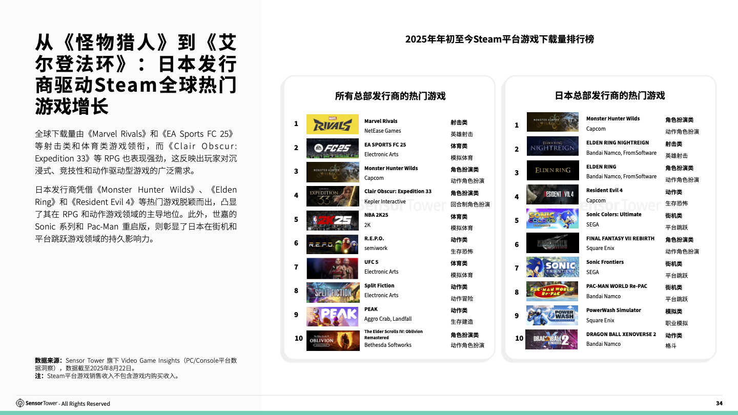Click the Sonic Frontiers cover image
This screenshot has height=415, width=738.
(552, 267)
